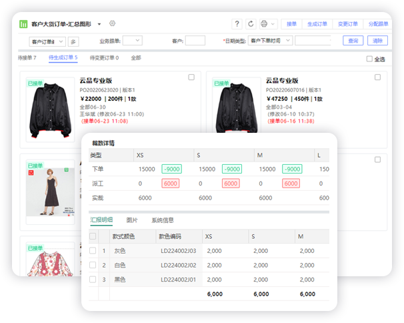The image size is (404, 323).
Task: Click the green -9000 badge under M
Action: (x=291, y=169)
